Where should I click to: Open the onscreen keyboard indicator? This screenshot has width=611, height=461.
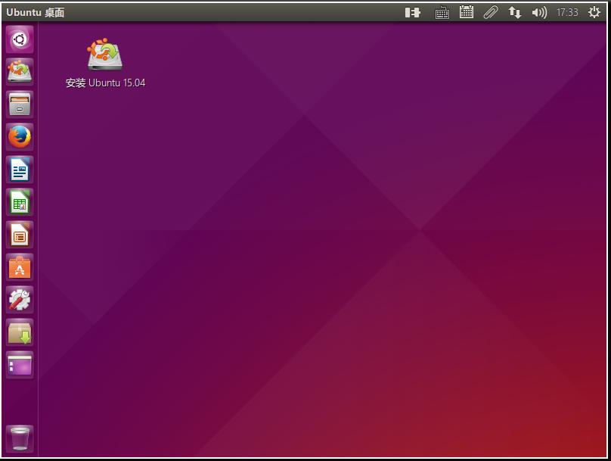[x=442, y=13]
